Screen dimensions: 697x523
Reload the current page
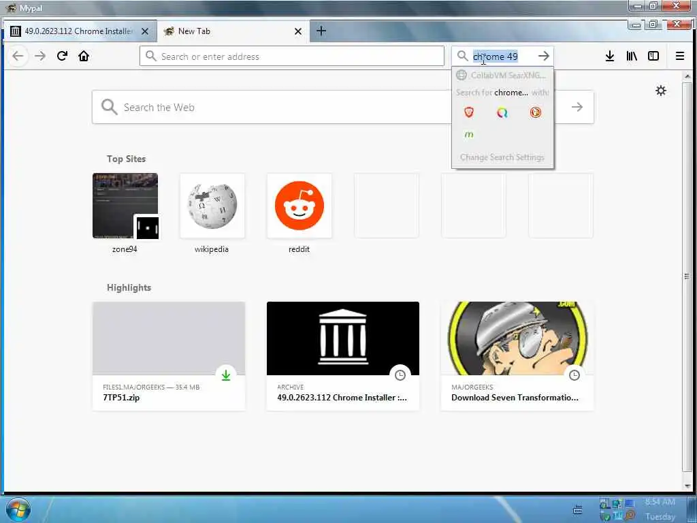point(62,56)
